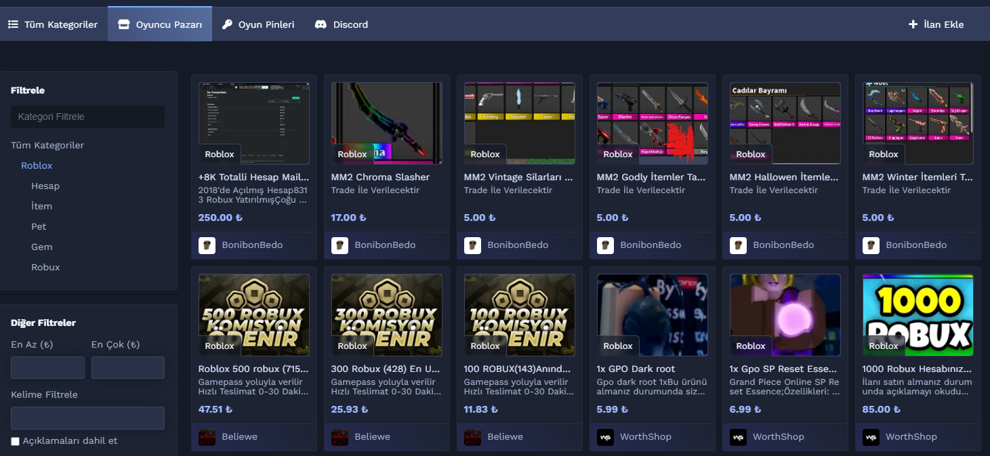Click the 11.83 ₺ price
This screenshot has width=990, height=456.
pyautogui.click(x=480, y=409)
